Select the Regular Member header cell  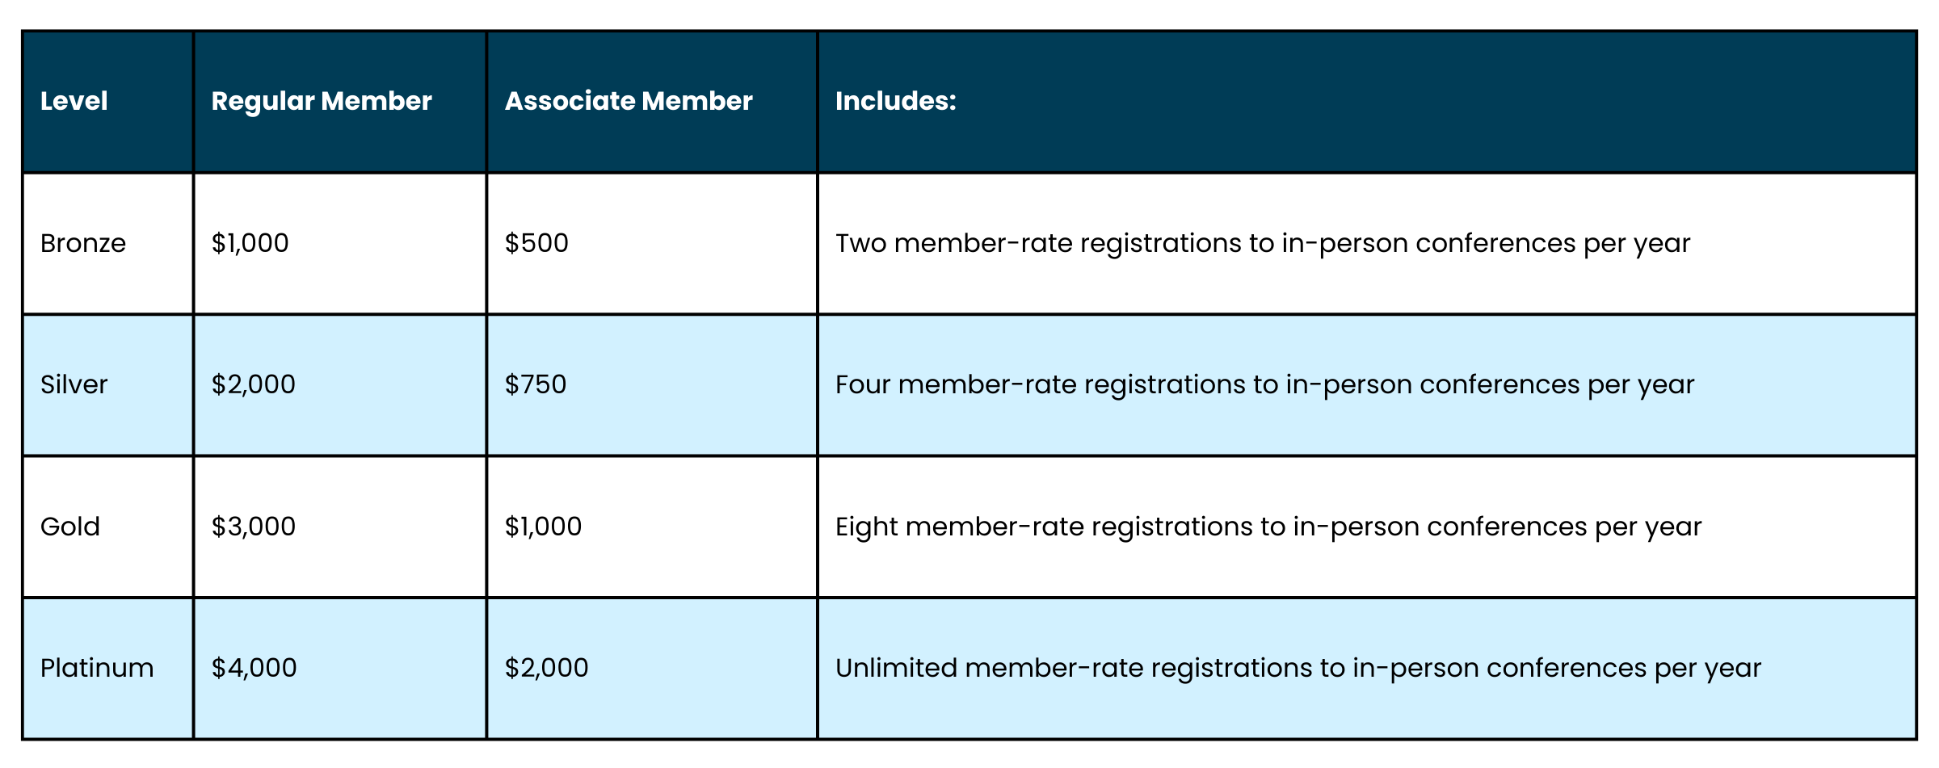click(322, 101)
